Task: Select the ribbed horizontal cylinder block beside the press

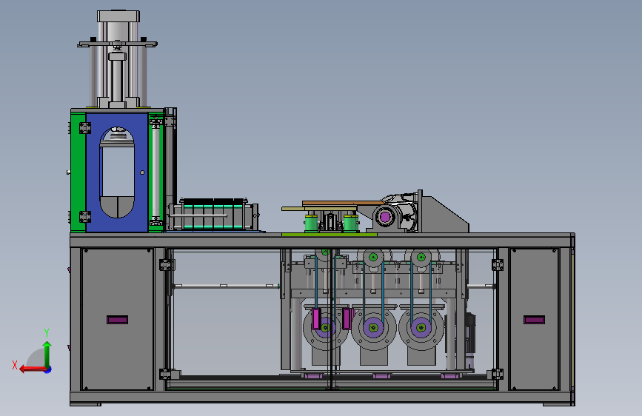Action: (213, 215)
